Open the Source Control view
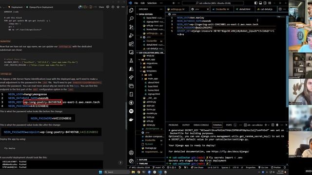 click(x=131, y=27)
